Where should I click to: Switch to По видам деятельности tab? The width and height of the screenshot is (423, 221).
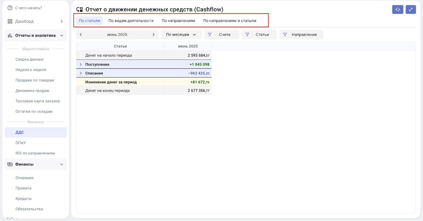pyautogui.click(x=131, y=21)
